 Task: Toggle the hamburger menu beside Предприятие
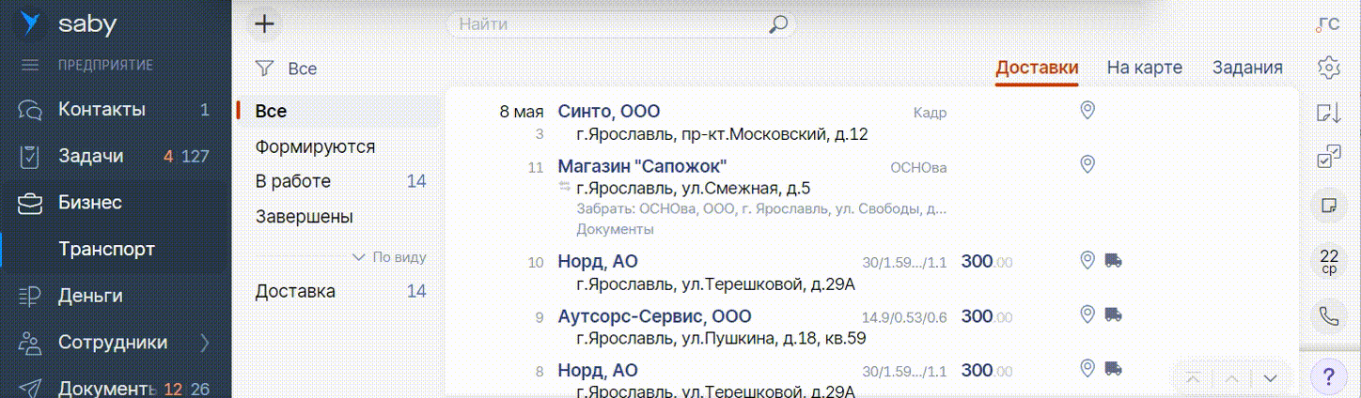point(30,66)
